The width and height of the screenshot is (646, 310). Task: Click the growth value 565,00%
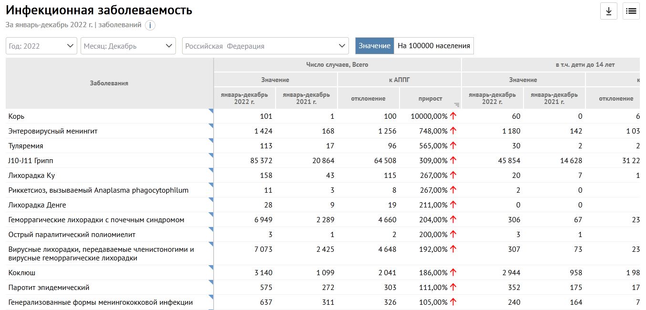[433, 146]
